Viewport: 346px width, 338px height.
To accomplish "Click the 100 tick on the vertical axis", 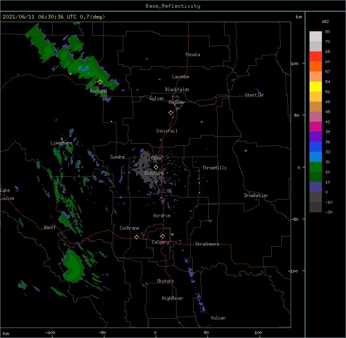I will click(295, 63).
